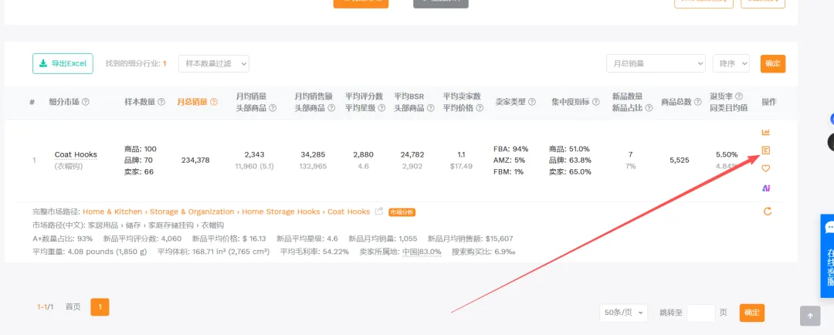Open the Coat Hooks link in market path
Viewport: 834px width, 335px height.
[348, 211]
